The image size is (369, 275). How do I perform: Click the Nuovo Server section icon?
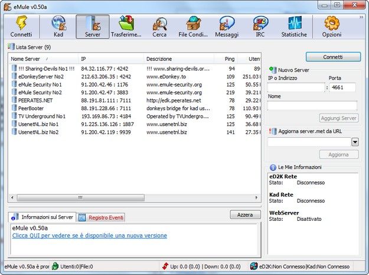pos(273,69)
